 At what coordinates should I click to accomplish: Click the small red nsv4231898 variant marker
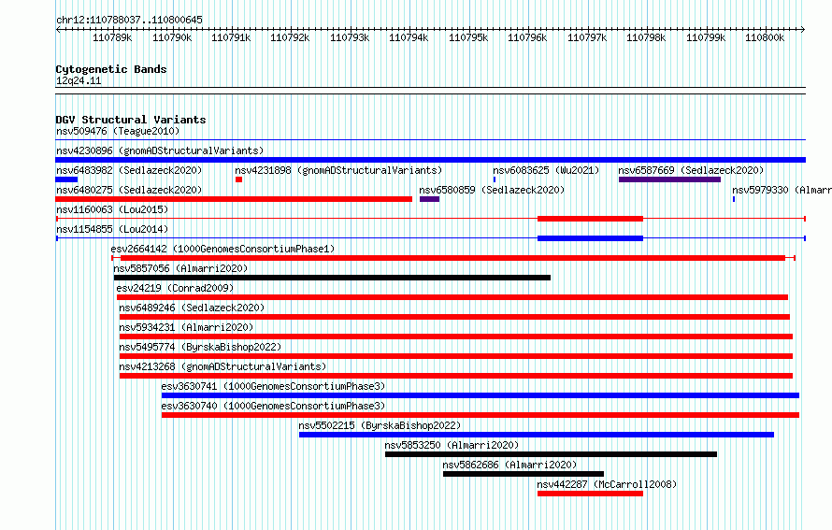[x=238, y=179]
